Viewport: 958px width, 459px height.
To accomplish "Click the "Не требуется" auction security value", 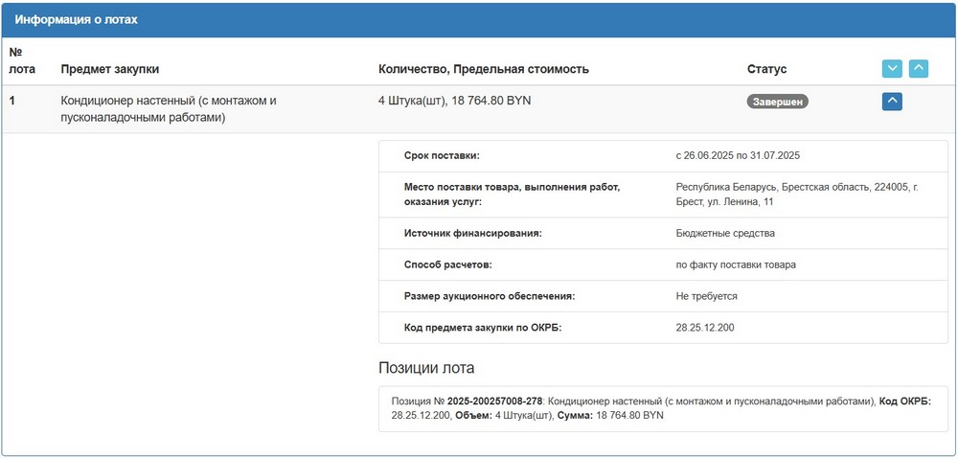I will [x=706, y=296].
